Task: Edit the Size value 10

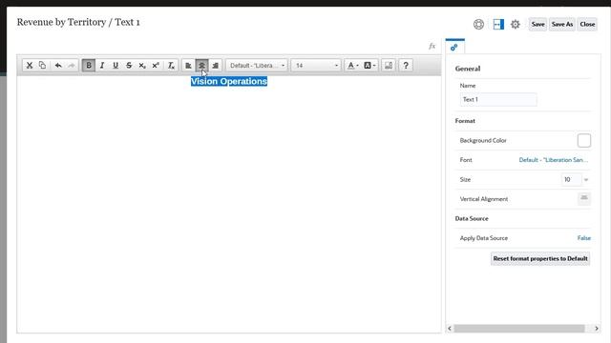Action: point(571,179)
